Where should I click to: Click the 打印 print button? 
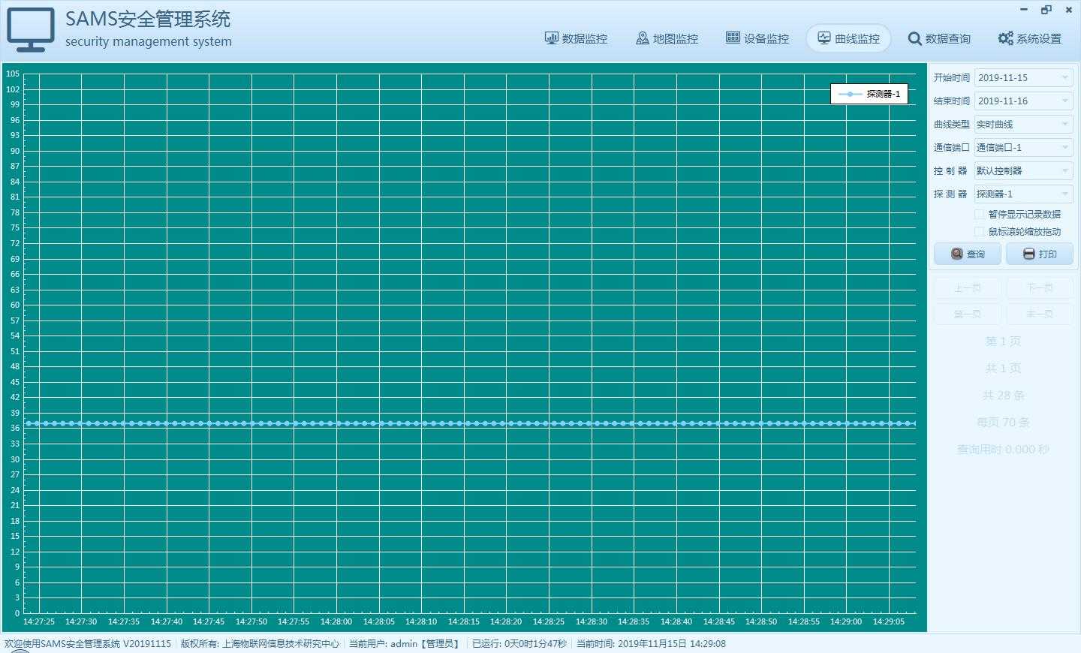1040,254
